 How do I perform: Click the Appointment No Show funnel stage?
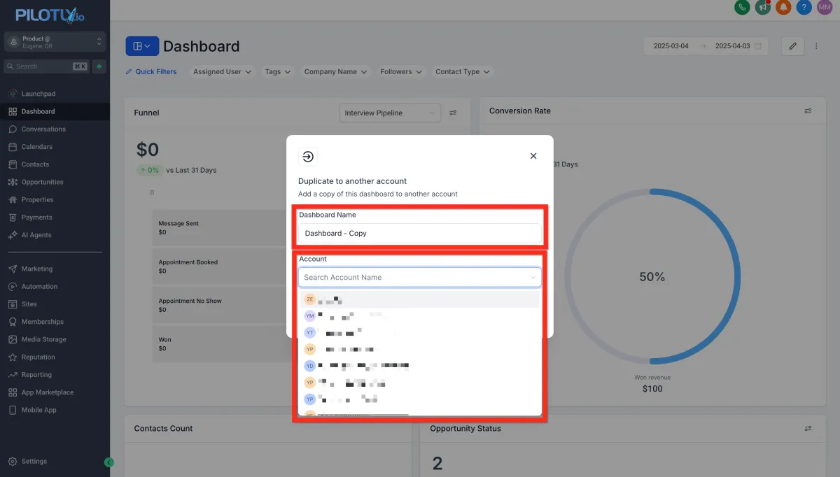click(x=220, y=306)
